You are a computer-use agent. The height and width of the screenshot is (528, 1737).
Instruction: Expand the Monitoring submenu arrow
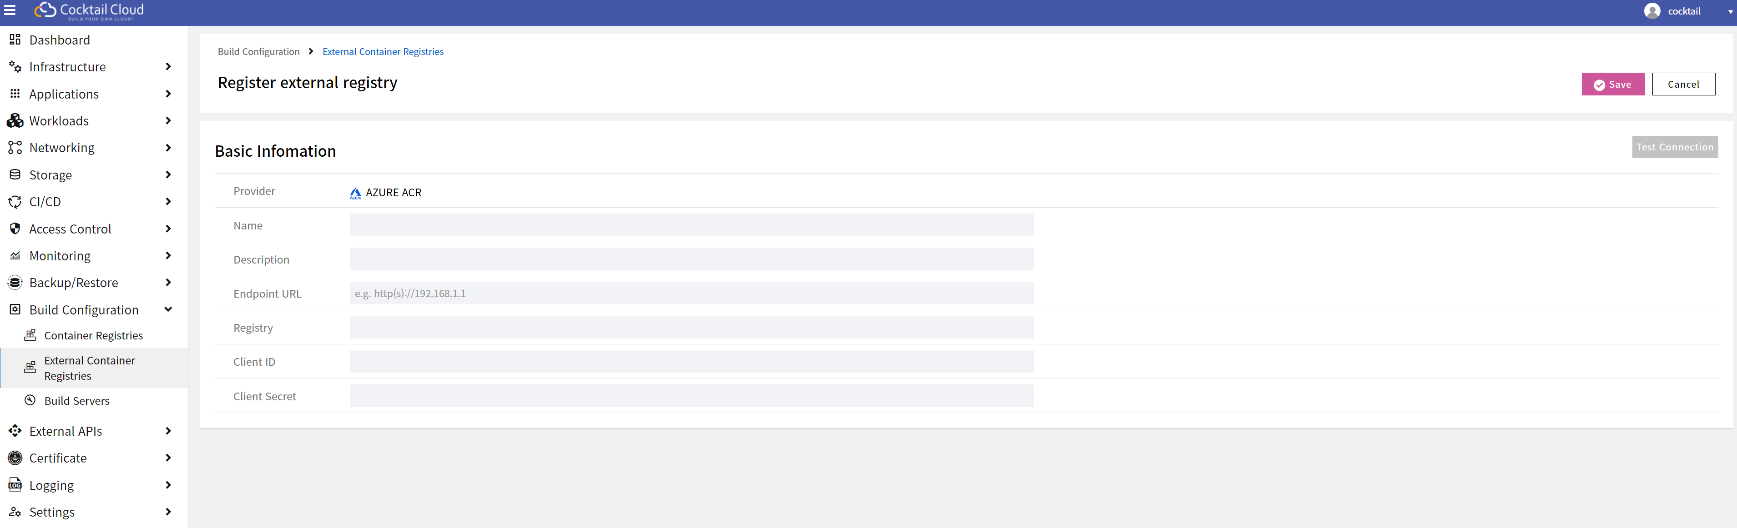point(168,256)
